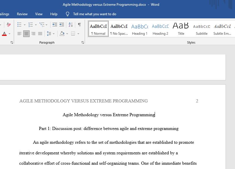The height and width of the screenshot is (169, 235).
Task: Apply the No Spacing style
Action: coord(119,29)
